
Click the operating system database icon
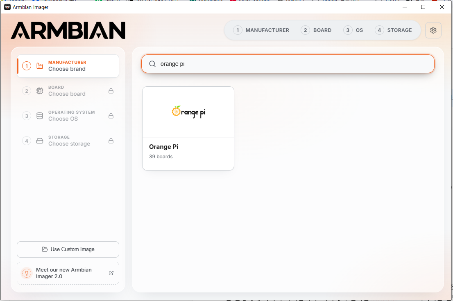40,116
